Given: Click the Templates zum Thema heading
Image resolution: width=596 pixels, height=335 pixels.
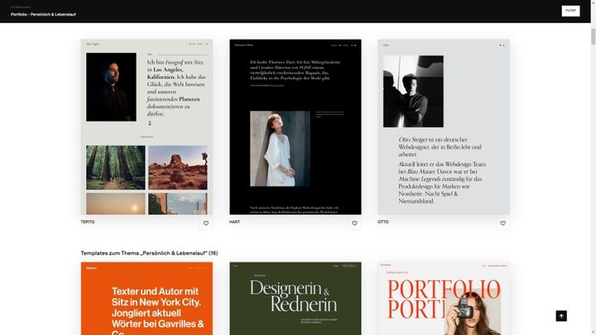Looking at the screenshot, I should click(149, 253).
